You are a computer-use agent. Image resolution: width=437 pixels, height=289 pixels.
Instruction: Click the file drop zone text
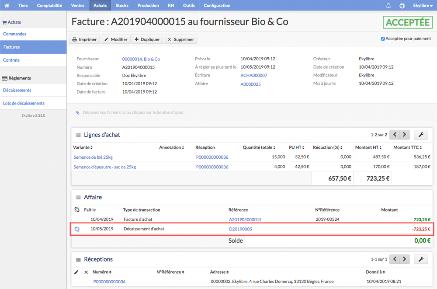click(x=133, y=112)
